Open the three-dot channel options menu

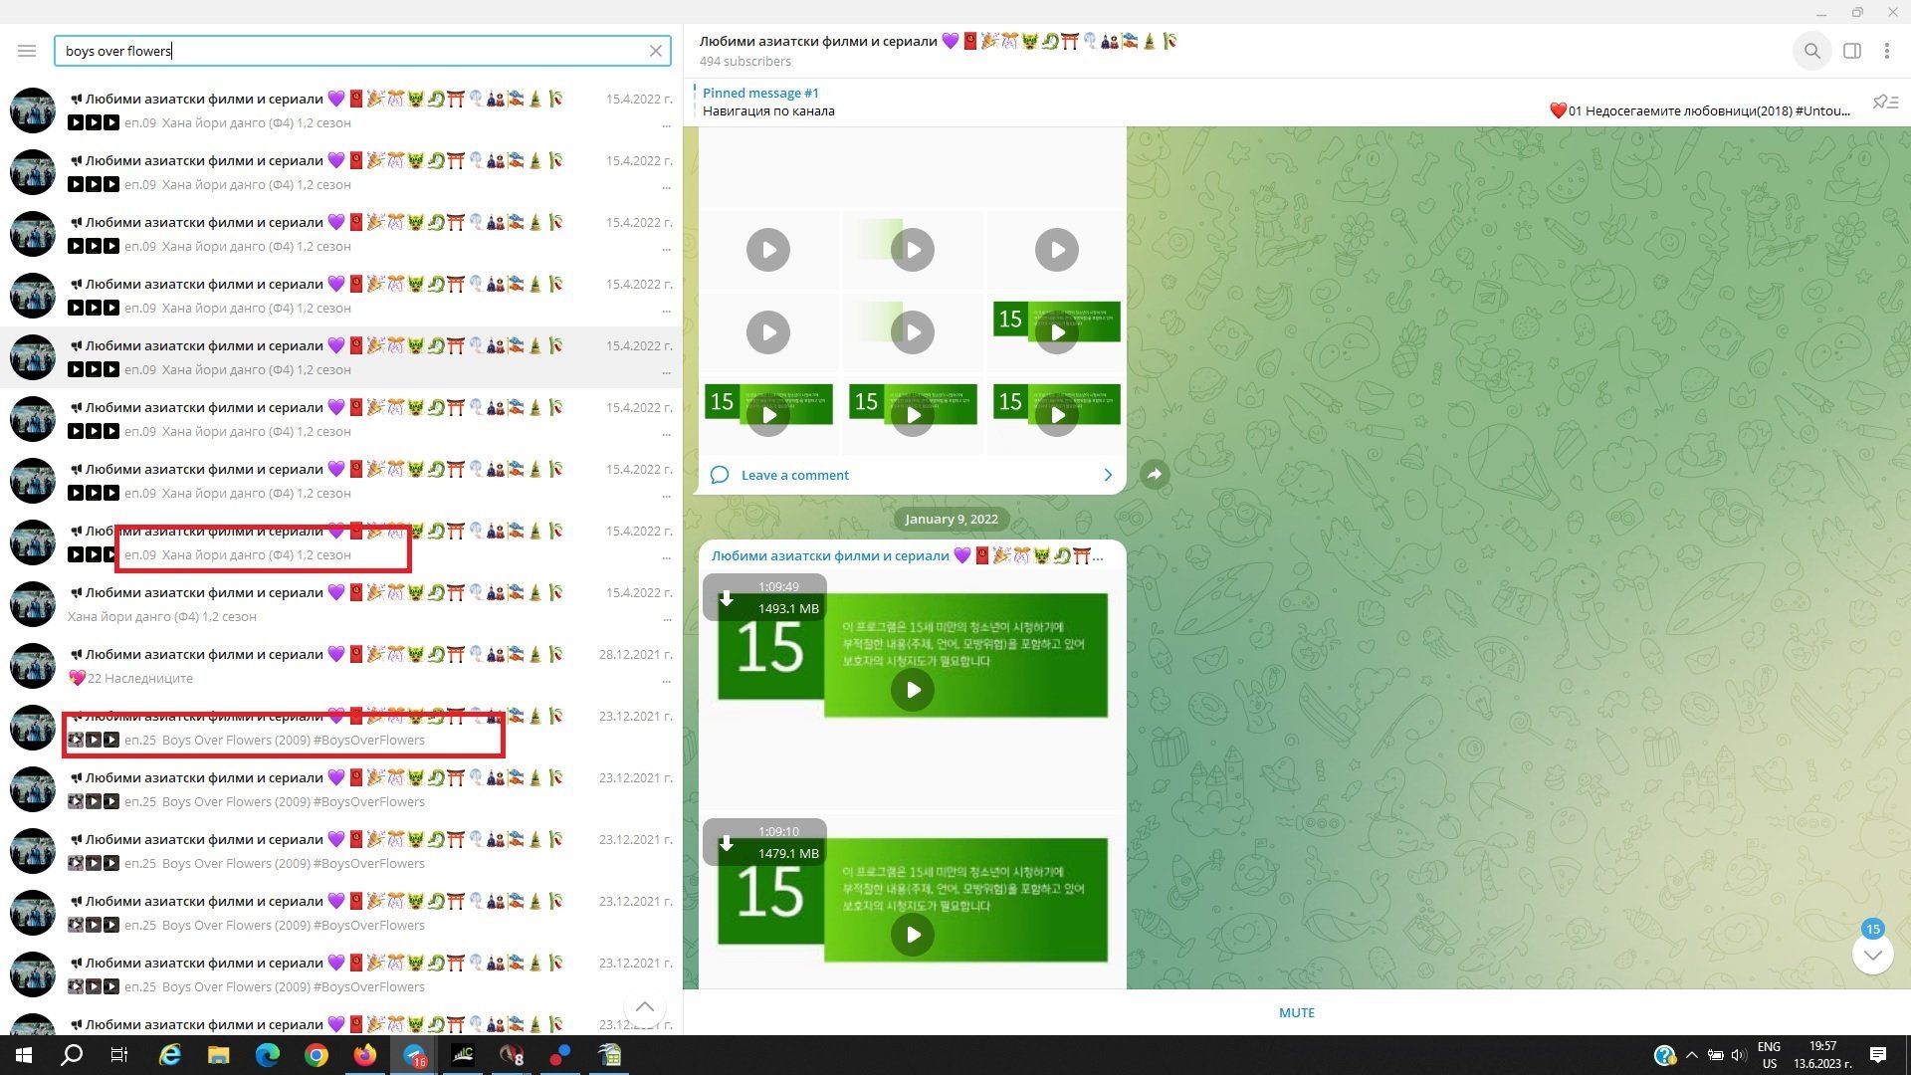point(1886,51)
